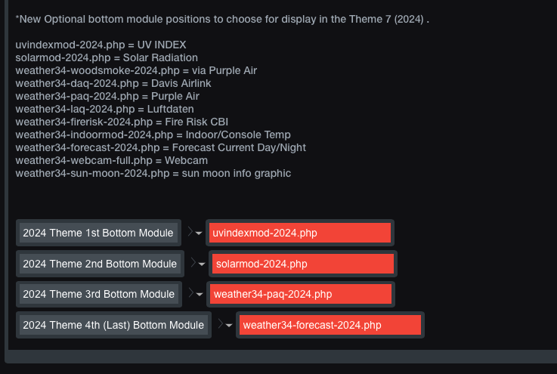Click the 2024 Theme 2nd Bottom Module label

pos(100,264)
